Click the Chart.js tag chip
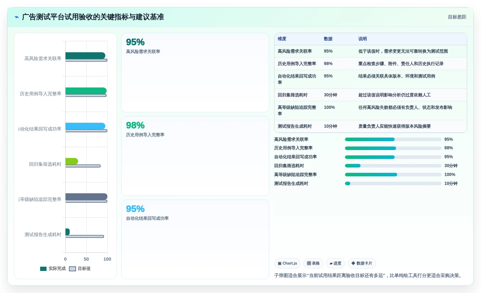Screen dimensions: 481x293 coord(287,263)
